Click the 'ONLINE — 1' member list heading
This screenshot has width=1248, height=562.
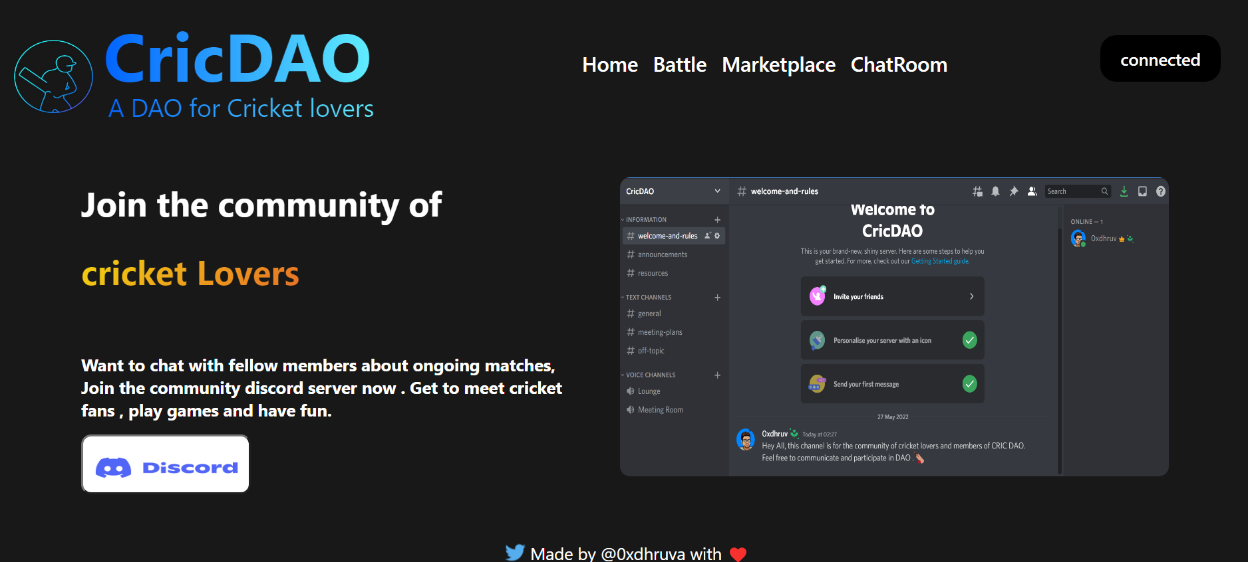(1087, 222)
